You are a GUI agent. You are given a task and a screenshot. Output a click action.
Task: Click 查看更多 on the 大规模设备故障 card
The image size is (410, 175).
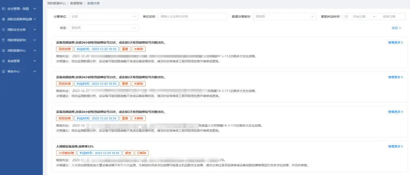tap(395, 147)
